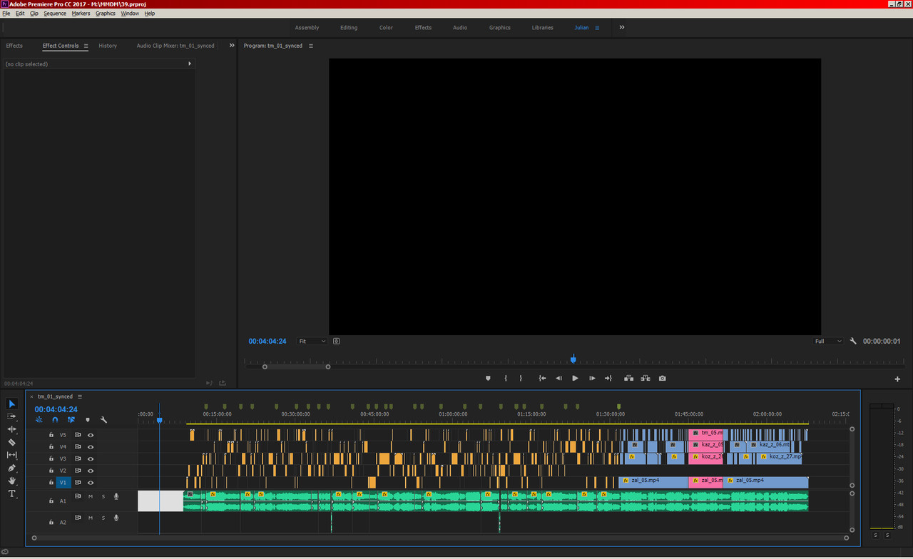Screen dimensions: 913x559
Task: Toggle lock on track A1
Action: pos(51,501)
